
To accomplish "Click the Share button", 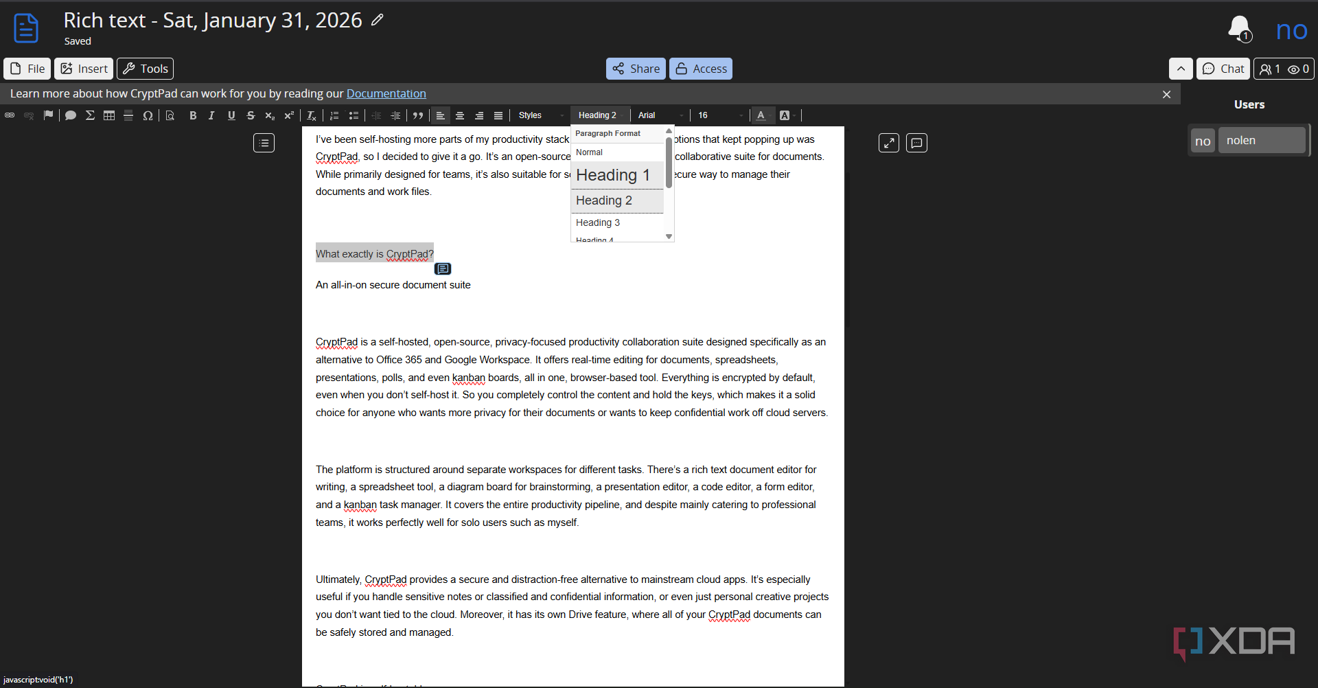I will point(636,69).
